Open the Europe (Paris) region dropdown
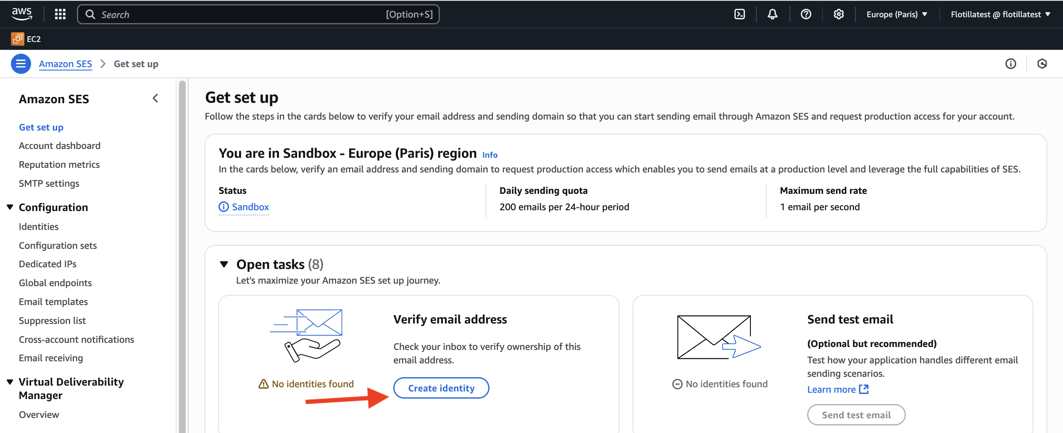1063x433 pixels. (x=897, y=14)
